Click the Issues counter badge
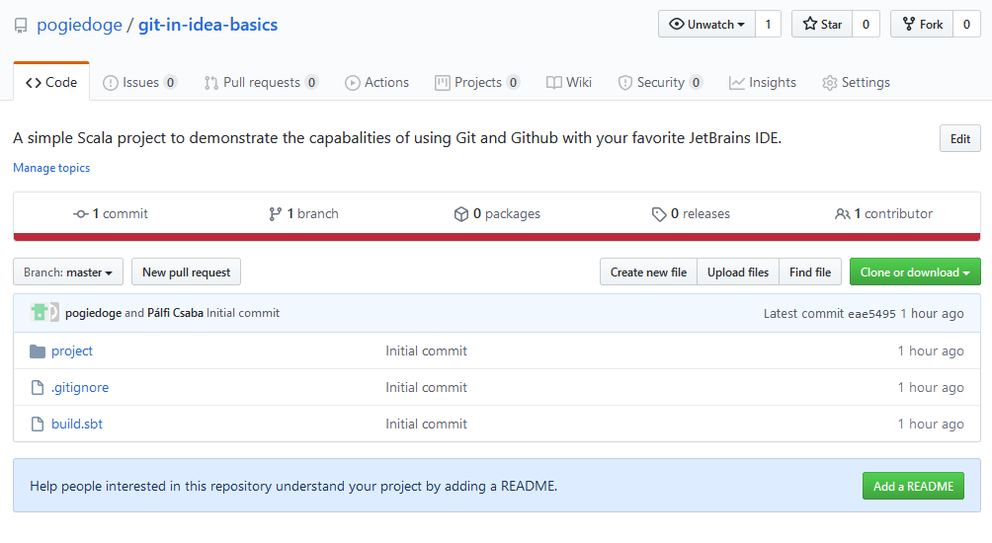Screen dimensions: 992x543 170,82
